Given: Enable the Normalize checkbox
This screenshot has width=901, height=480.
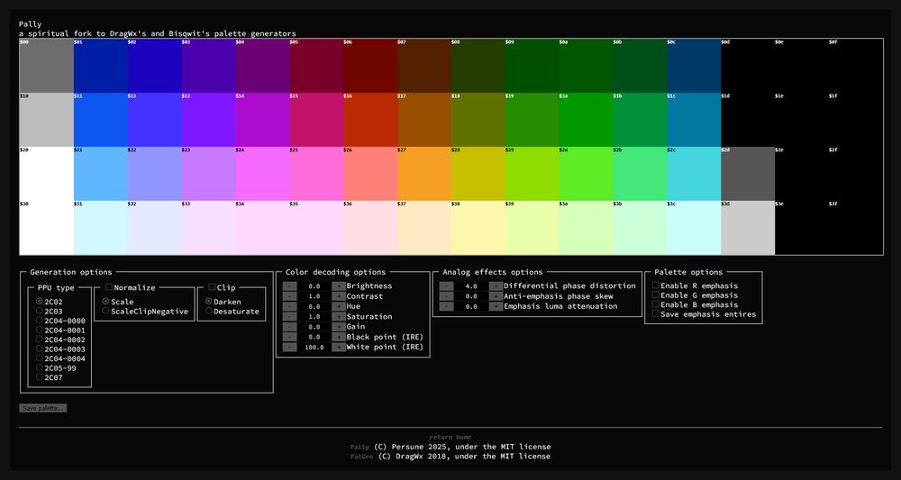Looking at the screenshot, I should coord(109,287).
